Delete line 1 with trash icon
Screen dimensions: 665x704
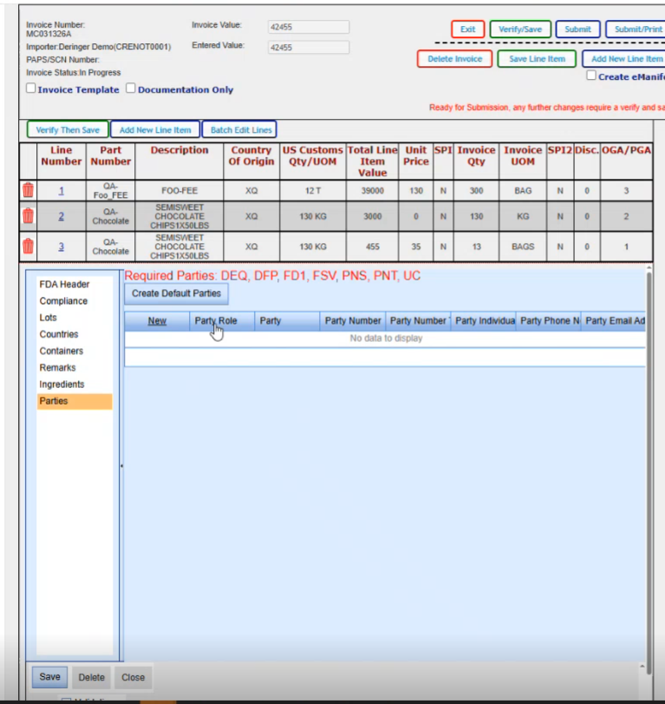28,190
